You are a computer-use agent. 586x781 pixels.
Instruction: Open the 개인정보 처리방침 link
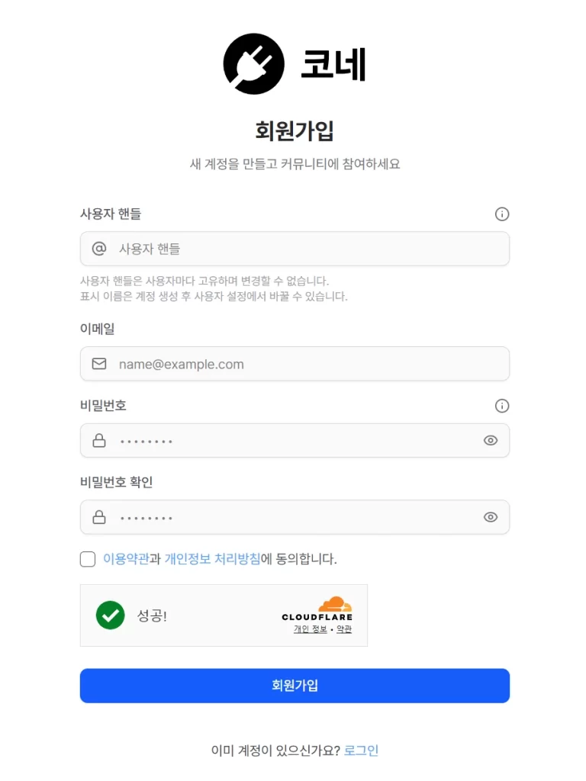(212, 559)
